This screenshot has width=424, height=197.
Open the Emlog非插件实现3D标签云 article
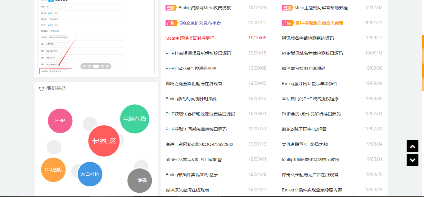click(192, 174)
